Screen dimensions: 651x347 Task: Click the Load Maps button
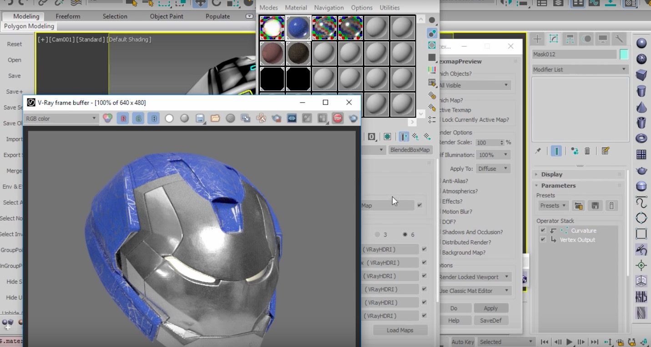(x=400, y=330)
